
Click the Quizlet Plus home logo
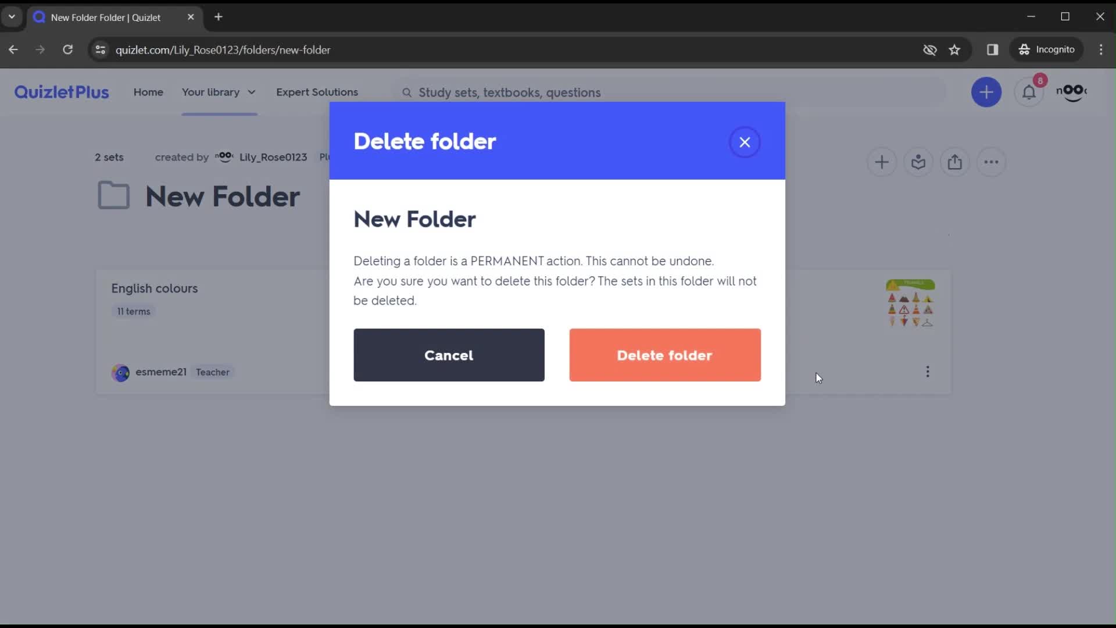click(x=61, y=91)
